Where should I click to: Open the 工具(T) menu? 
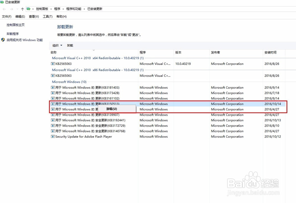pyautogui.click(x=48, y=17)
